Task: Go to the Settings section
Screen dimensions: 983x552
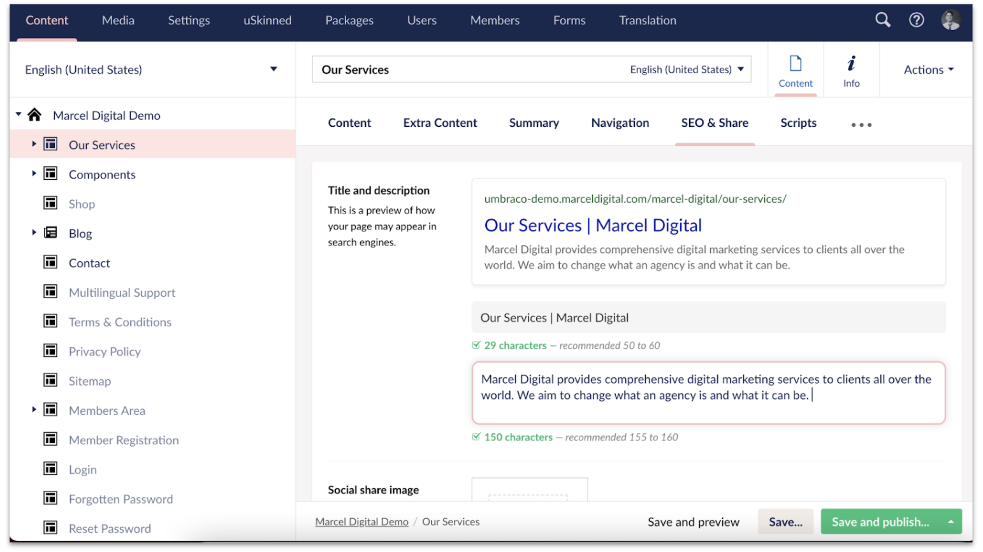Action: pyautogui.click(x=189, y=20)
